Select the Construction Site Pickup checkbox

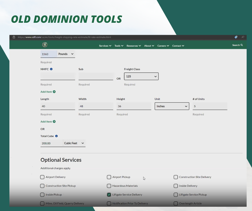point(42,186)
